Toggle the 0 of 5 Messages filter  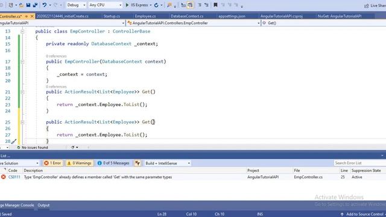pos(113,163)
